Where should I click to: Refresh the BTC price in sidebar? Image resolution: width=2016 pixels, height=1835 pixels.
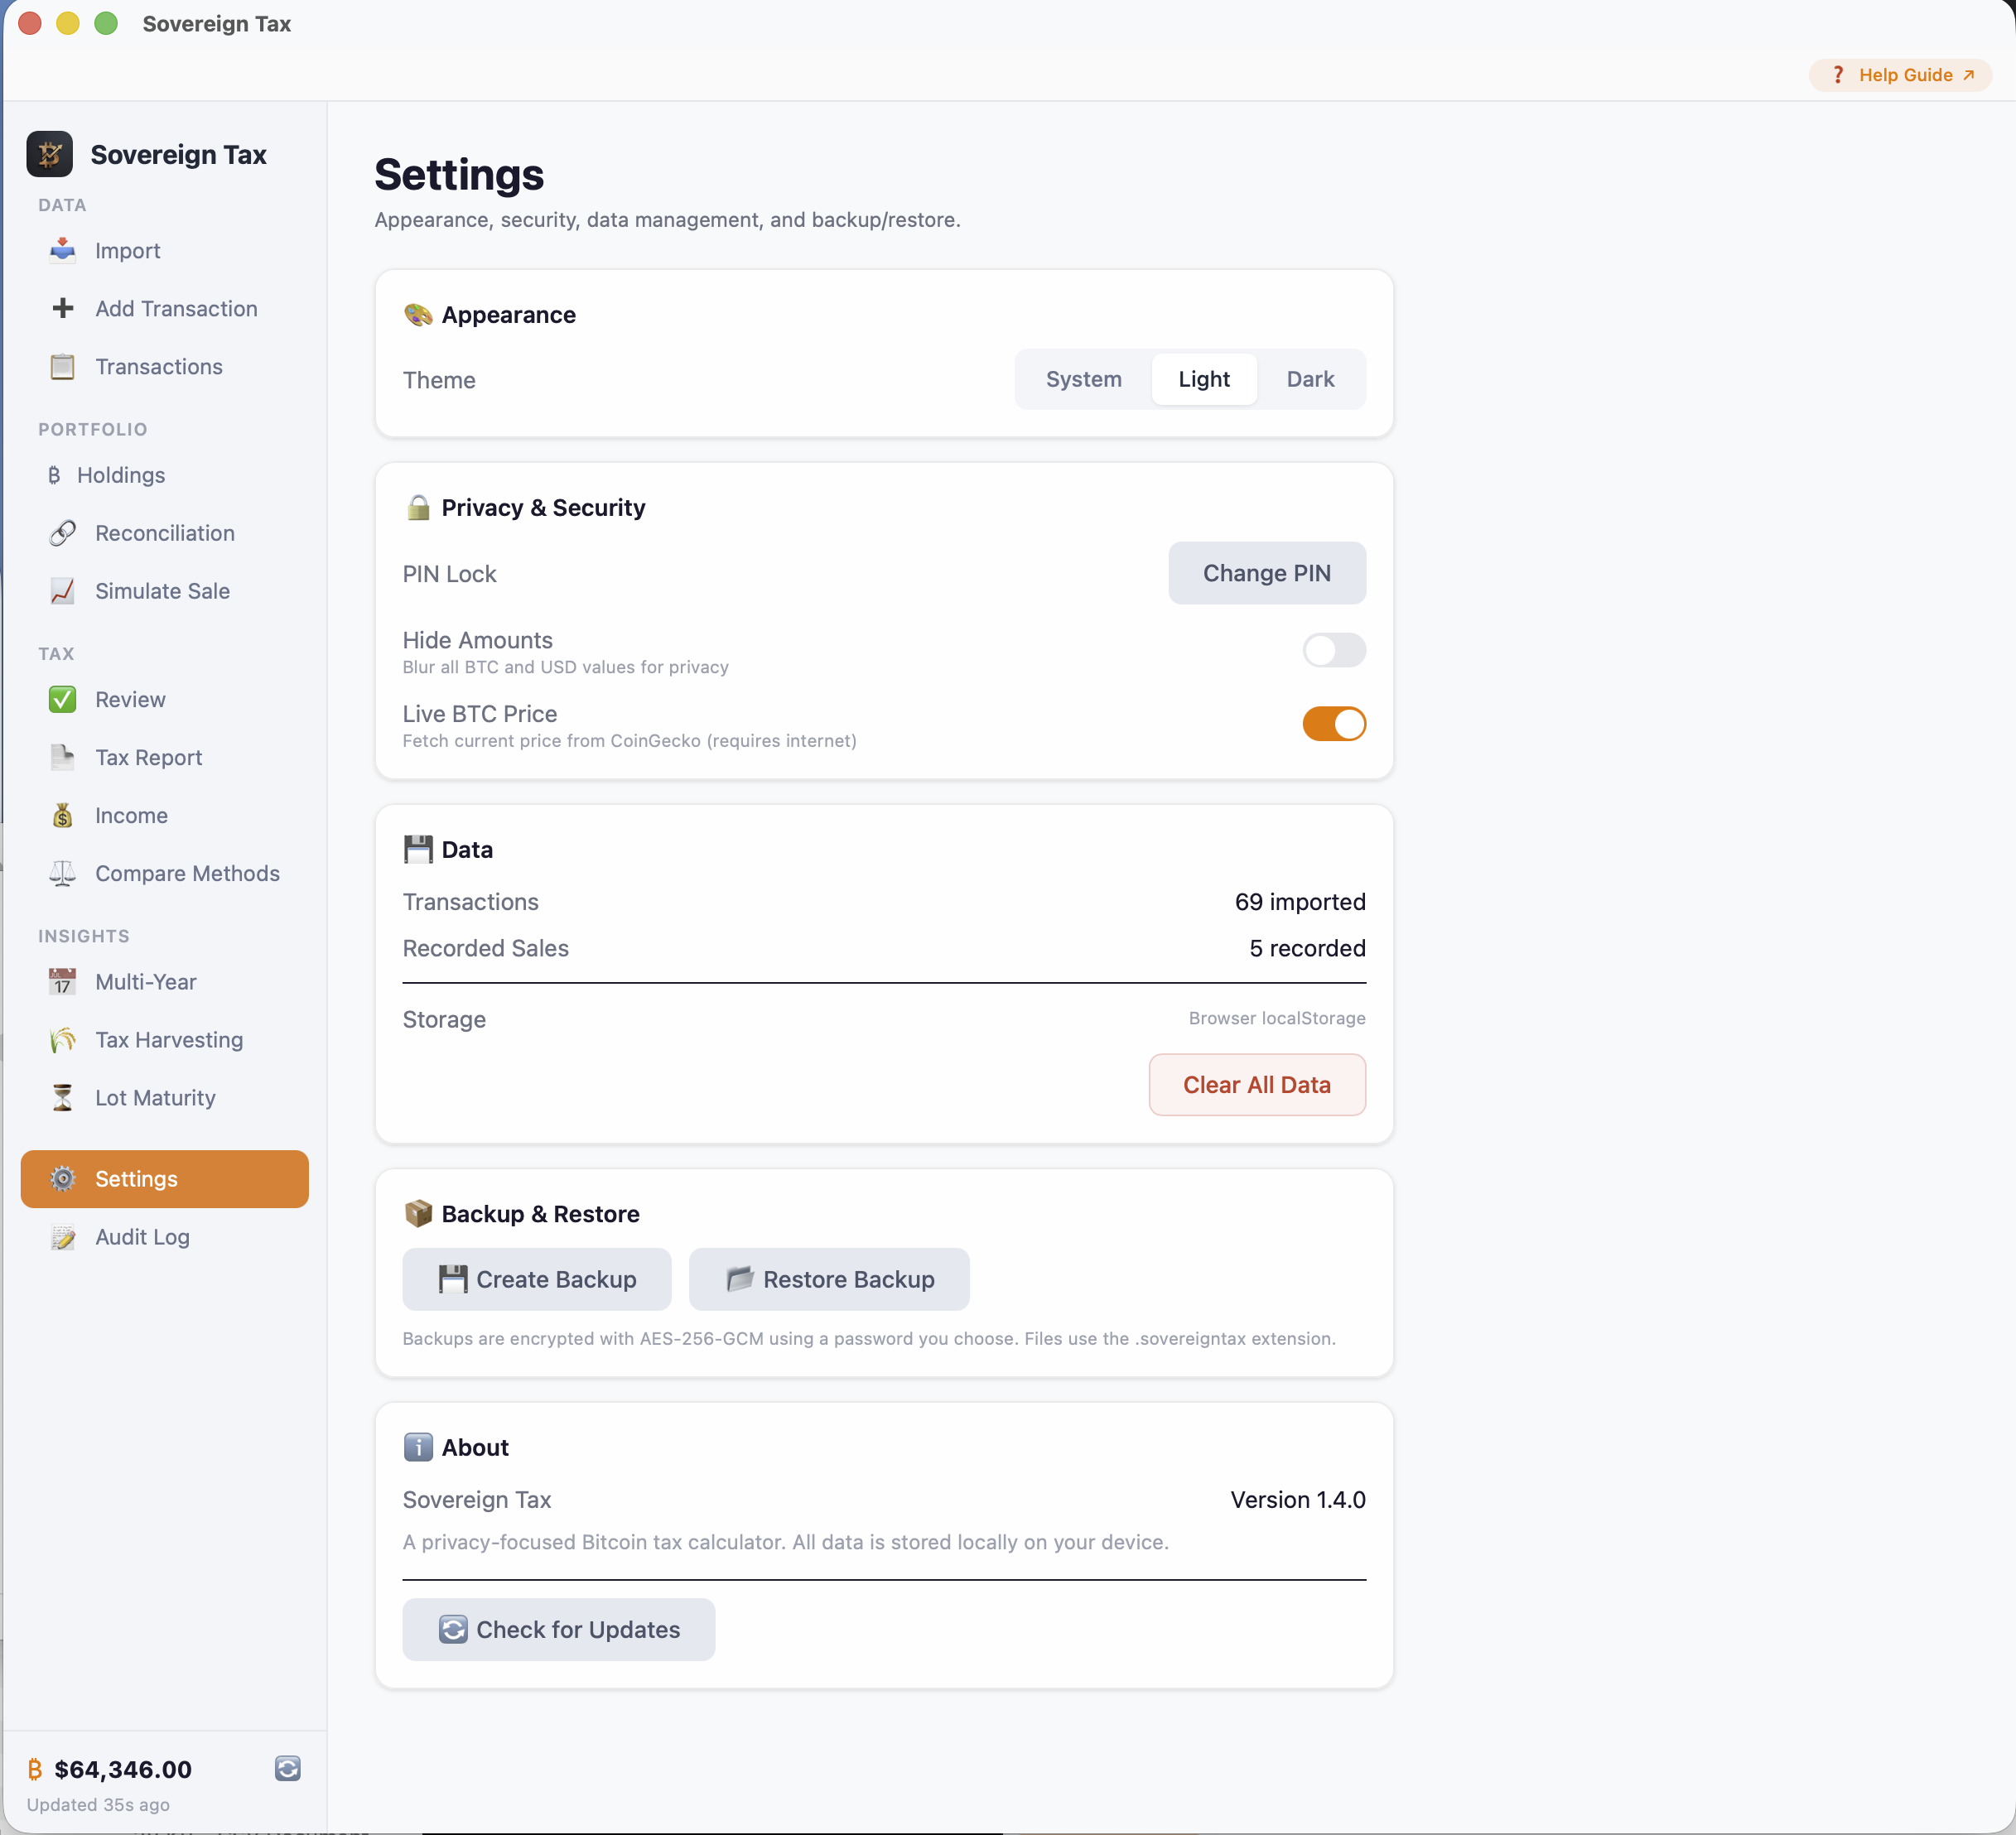click(288, 1768)
